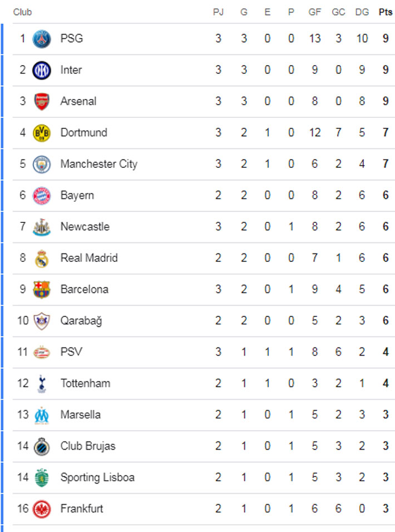Select the Arsenal crest icon

pyautogui.click(x=42, y=101)
